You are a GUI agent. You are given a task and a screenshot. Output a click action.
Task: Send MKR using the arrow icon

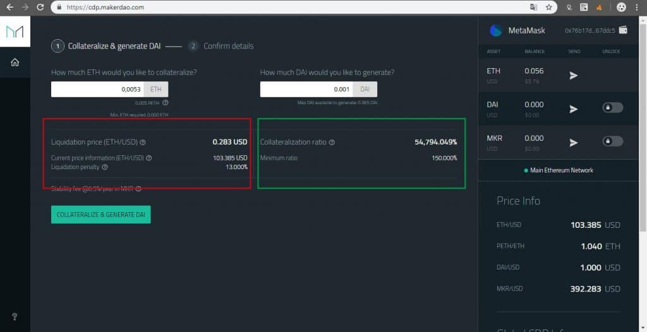[x=574, y=143]
